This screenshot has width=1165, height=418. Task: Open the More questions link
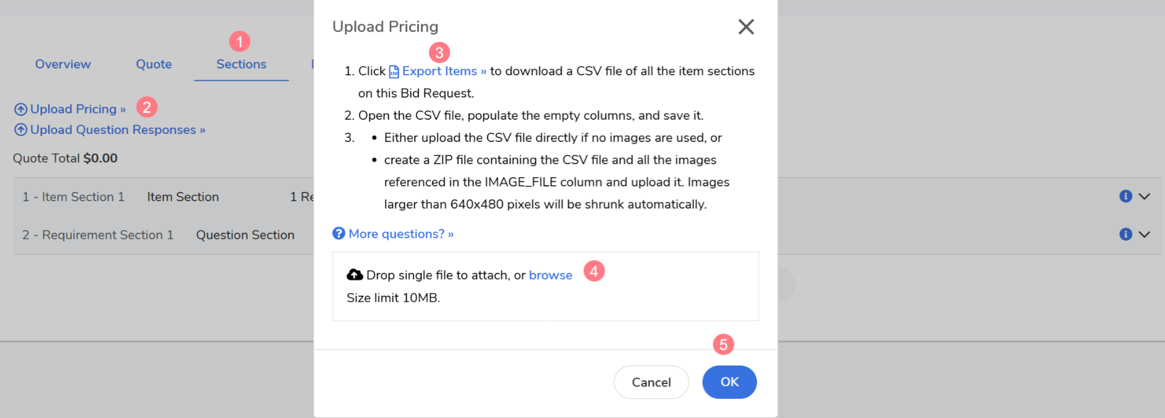[400, 234]
